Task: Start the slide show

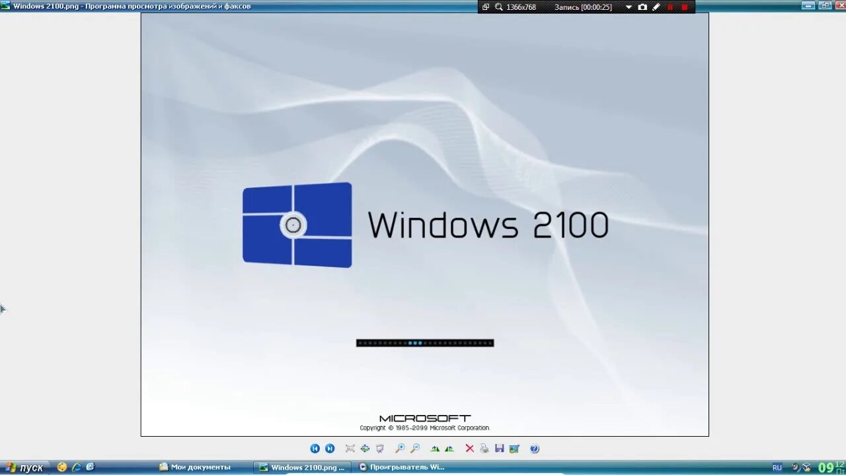Action: (380, 449)
